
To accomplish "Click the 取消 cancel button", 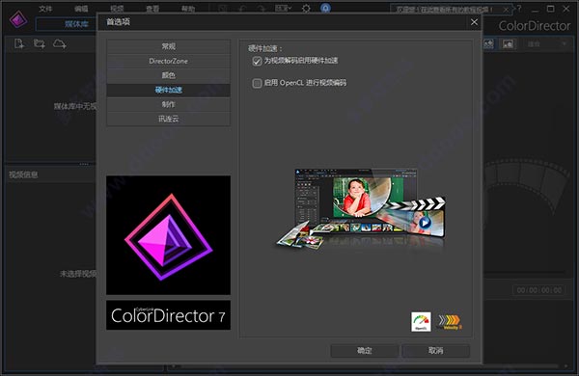I will 436,351.
